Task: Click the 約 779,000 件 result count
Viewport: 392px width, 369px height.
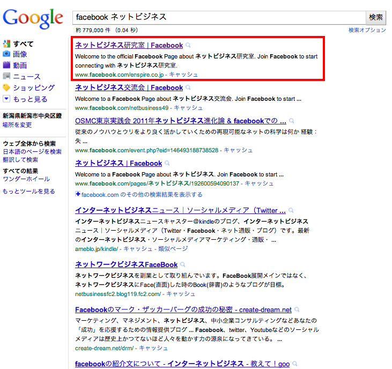Action: coord(93,30)
